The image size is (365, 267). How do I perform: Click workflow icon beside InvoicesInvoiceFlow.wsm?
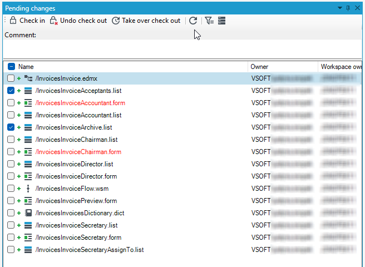click(28, 189)
